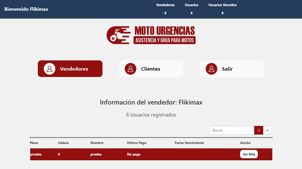
Task: Select the Usuarios counter in header
Action: coord(191,9)
